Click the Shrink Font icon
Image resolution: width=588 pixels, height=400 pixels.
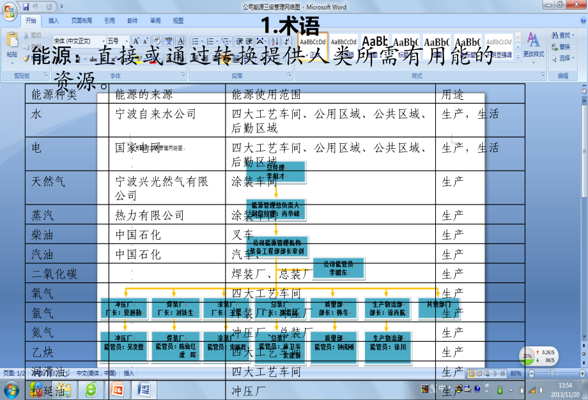[x=146, y=41]
